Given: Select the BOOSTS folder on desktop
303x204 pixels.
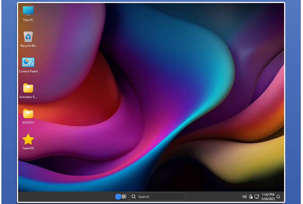Looking at the screenshot, I should coord(28,114).
